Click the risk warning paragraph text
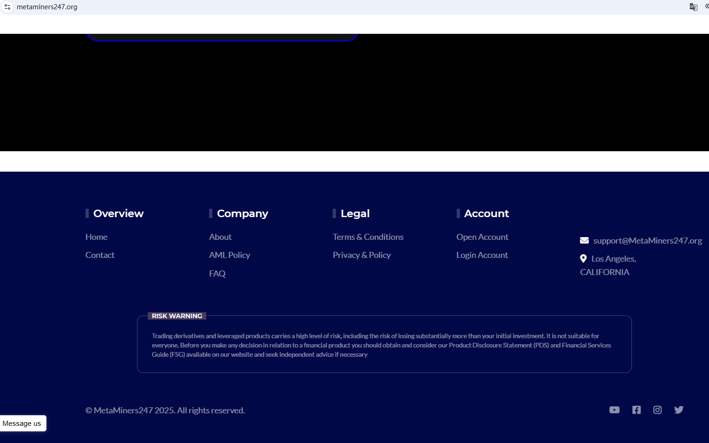The width and height of the screenshot is (709, 443). point(381,345)
